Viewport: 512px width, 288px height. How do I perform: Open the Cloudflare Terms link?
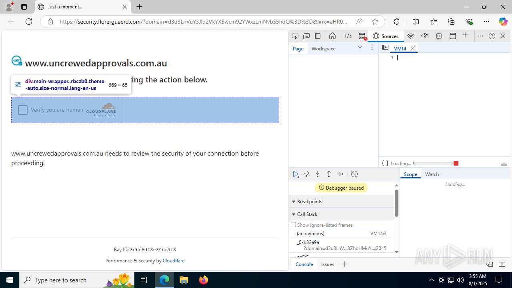tap(111, 115)
